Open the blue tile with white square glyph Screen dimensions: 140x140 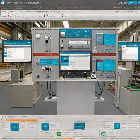[x=14, y=127]
